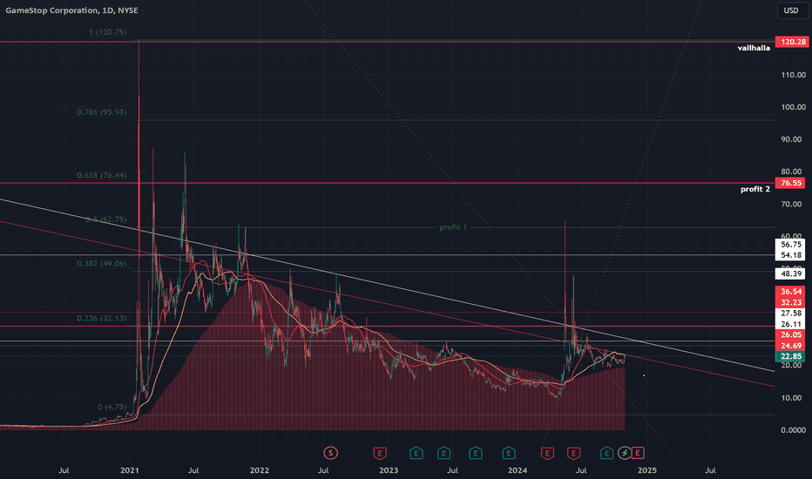Click the 2024 label on the time axis
Screen dimensions: 812x479
[518, 470]
